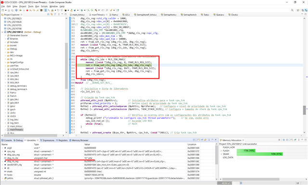Screen dimensions: 308x185
Task: Open the Project menu
Action: coord(23,6)
